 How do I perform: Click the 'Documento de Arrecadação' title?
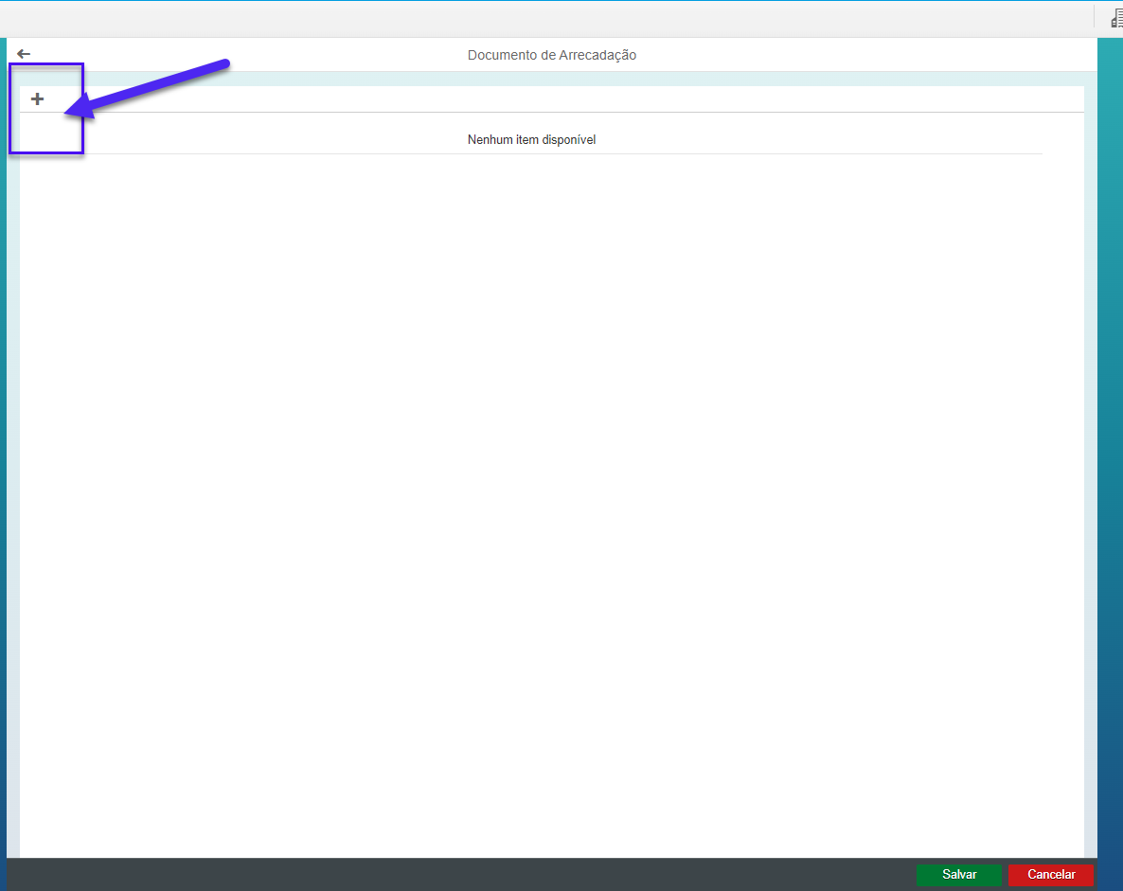(x=551, y=55)
